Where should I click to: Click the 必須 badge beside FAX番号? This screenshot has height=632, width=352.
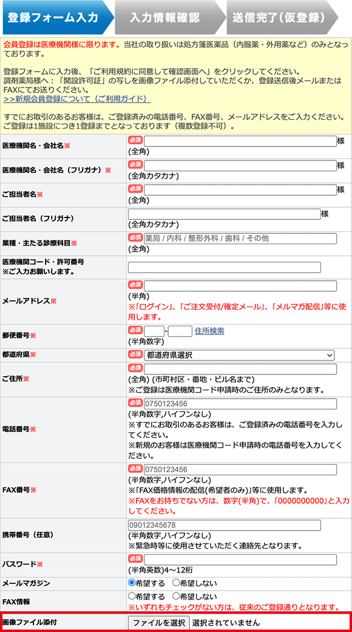tap(135, 468)
